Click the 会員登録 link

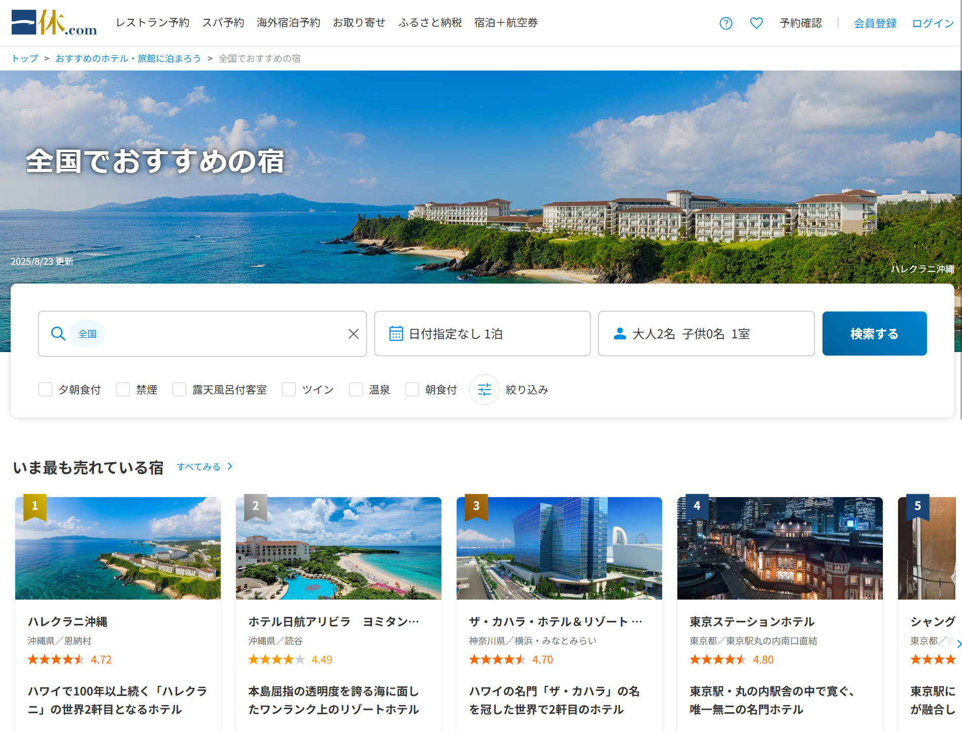pyautogui.click(x=875, y=23)
